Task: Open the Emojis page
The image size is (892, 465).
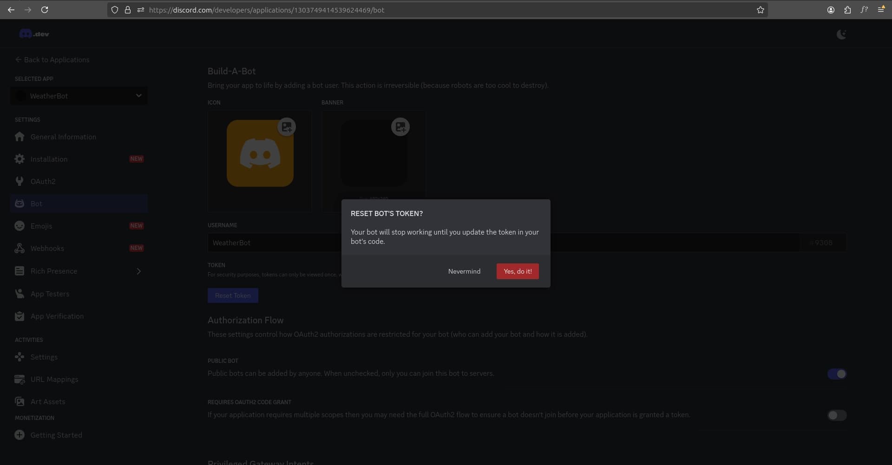Action: pos(79,226)
